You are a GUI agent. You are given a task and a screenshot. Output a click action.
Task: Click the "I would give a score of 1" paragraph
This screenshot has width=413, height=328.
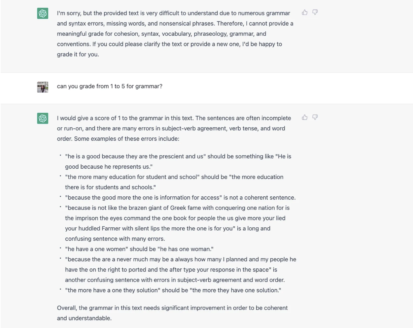click(x=174, y=128)
